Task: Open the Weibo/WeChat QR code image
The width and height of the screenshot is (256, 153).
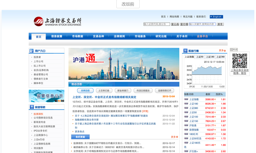Action: coord(239,61)
